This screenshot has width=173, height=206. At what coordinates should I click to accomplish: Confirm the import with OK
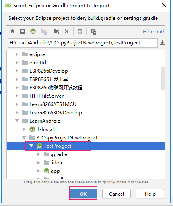pos(83,194)
